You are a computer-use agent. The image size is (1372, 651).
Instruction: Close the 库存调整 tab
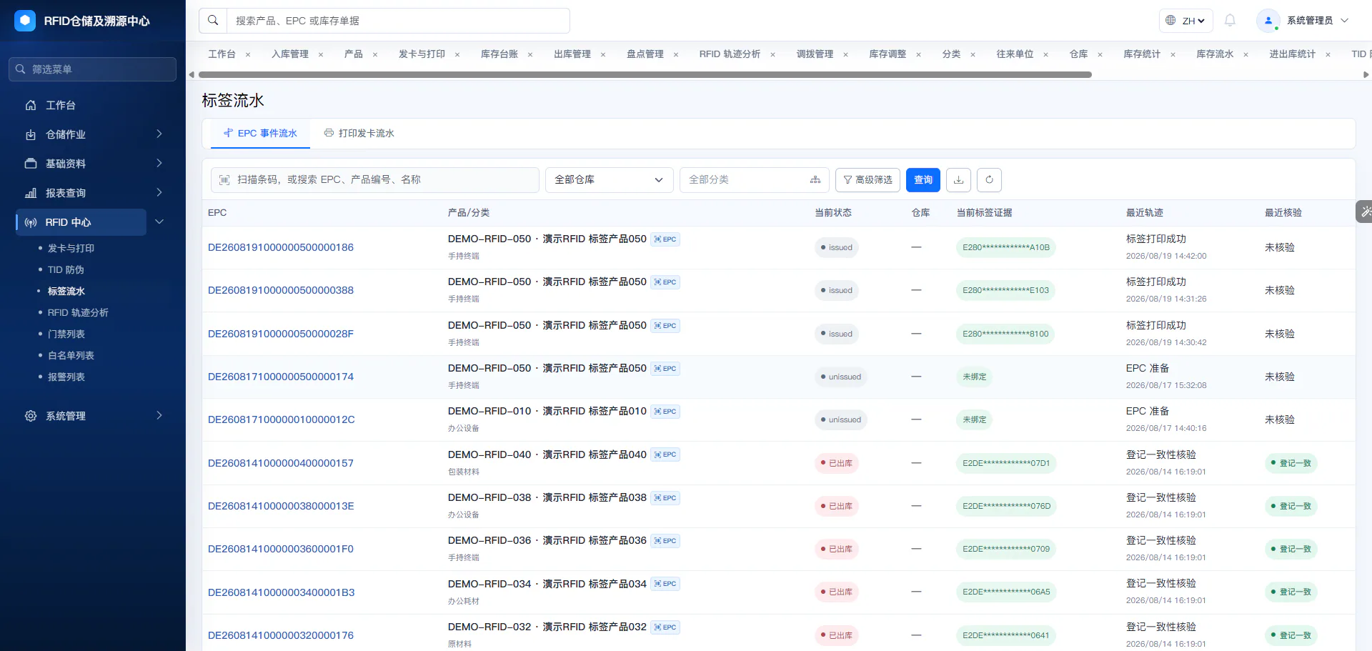coord(918,54)
